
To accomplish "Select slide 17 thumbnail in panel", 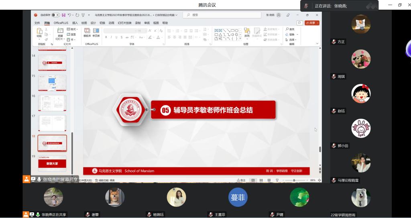I will click(52, 123).
